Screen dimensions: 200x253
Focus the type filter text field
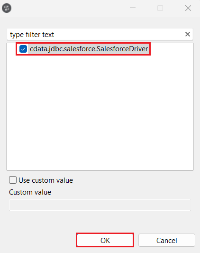coord(100,34)
